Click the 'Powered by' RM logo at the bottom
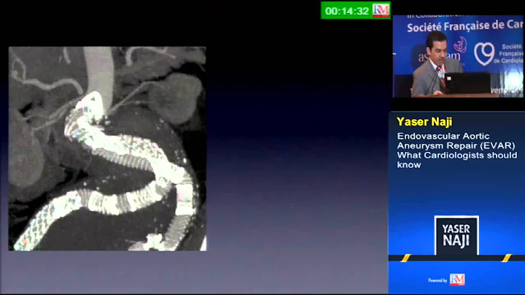This screenshot has height=295, width=525. click(457, 280)
